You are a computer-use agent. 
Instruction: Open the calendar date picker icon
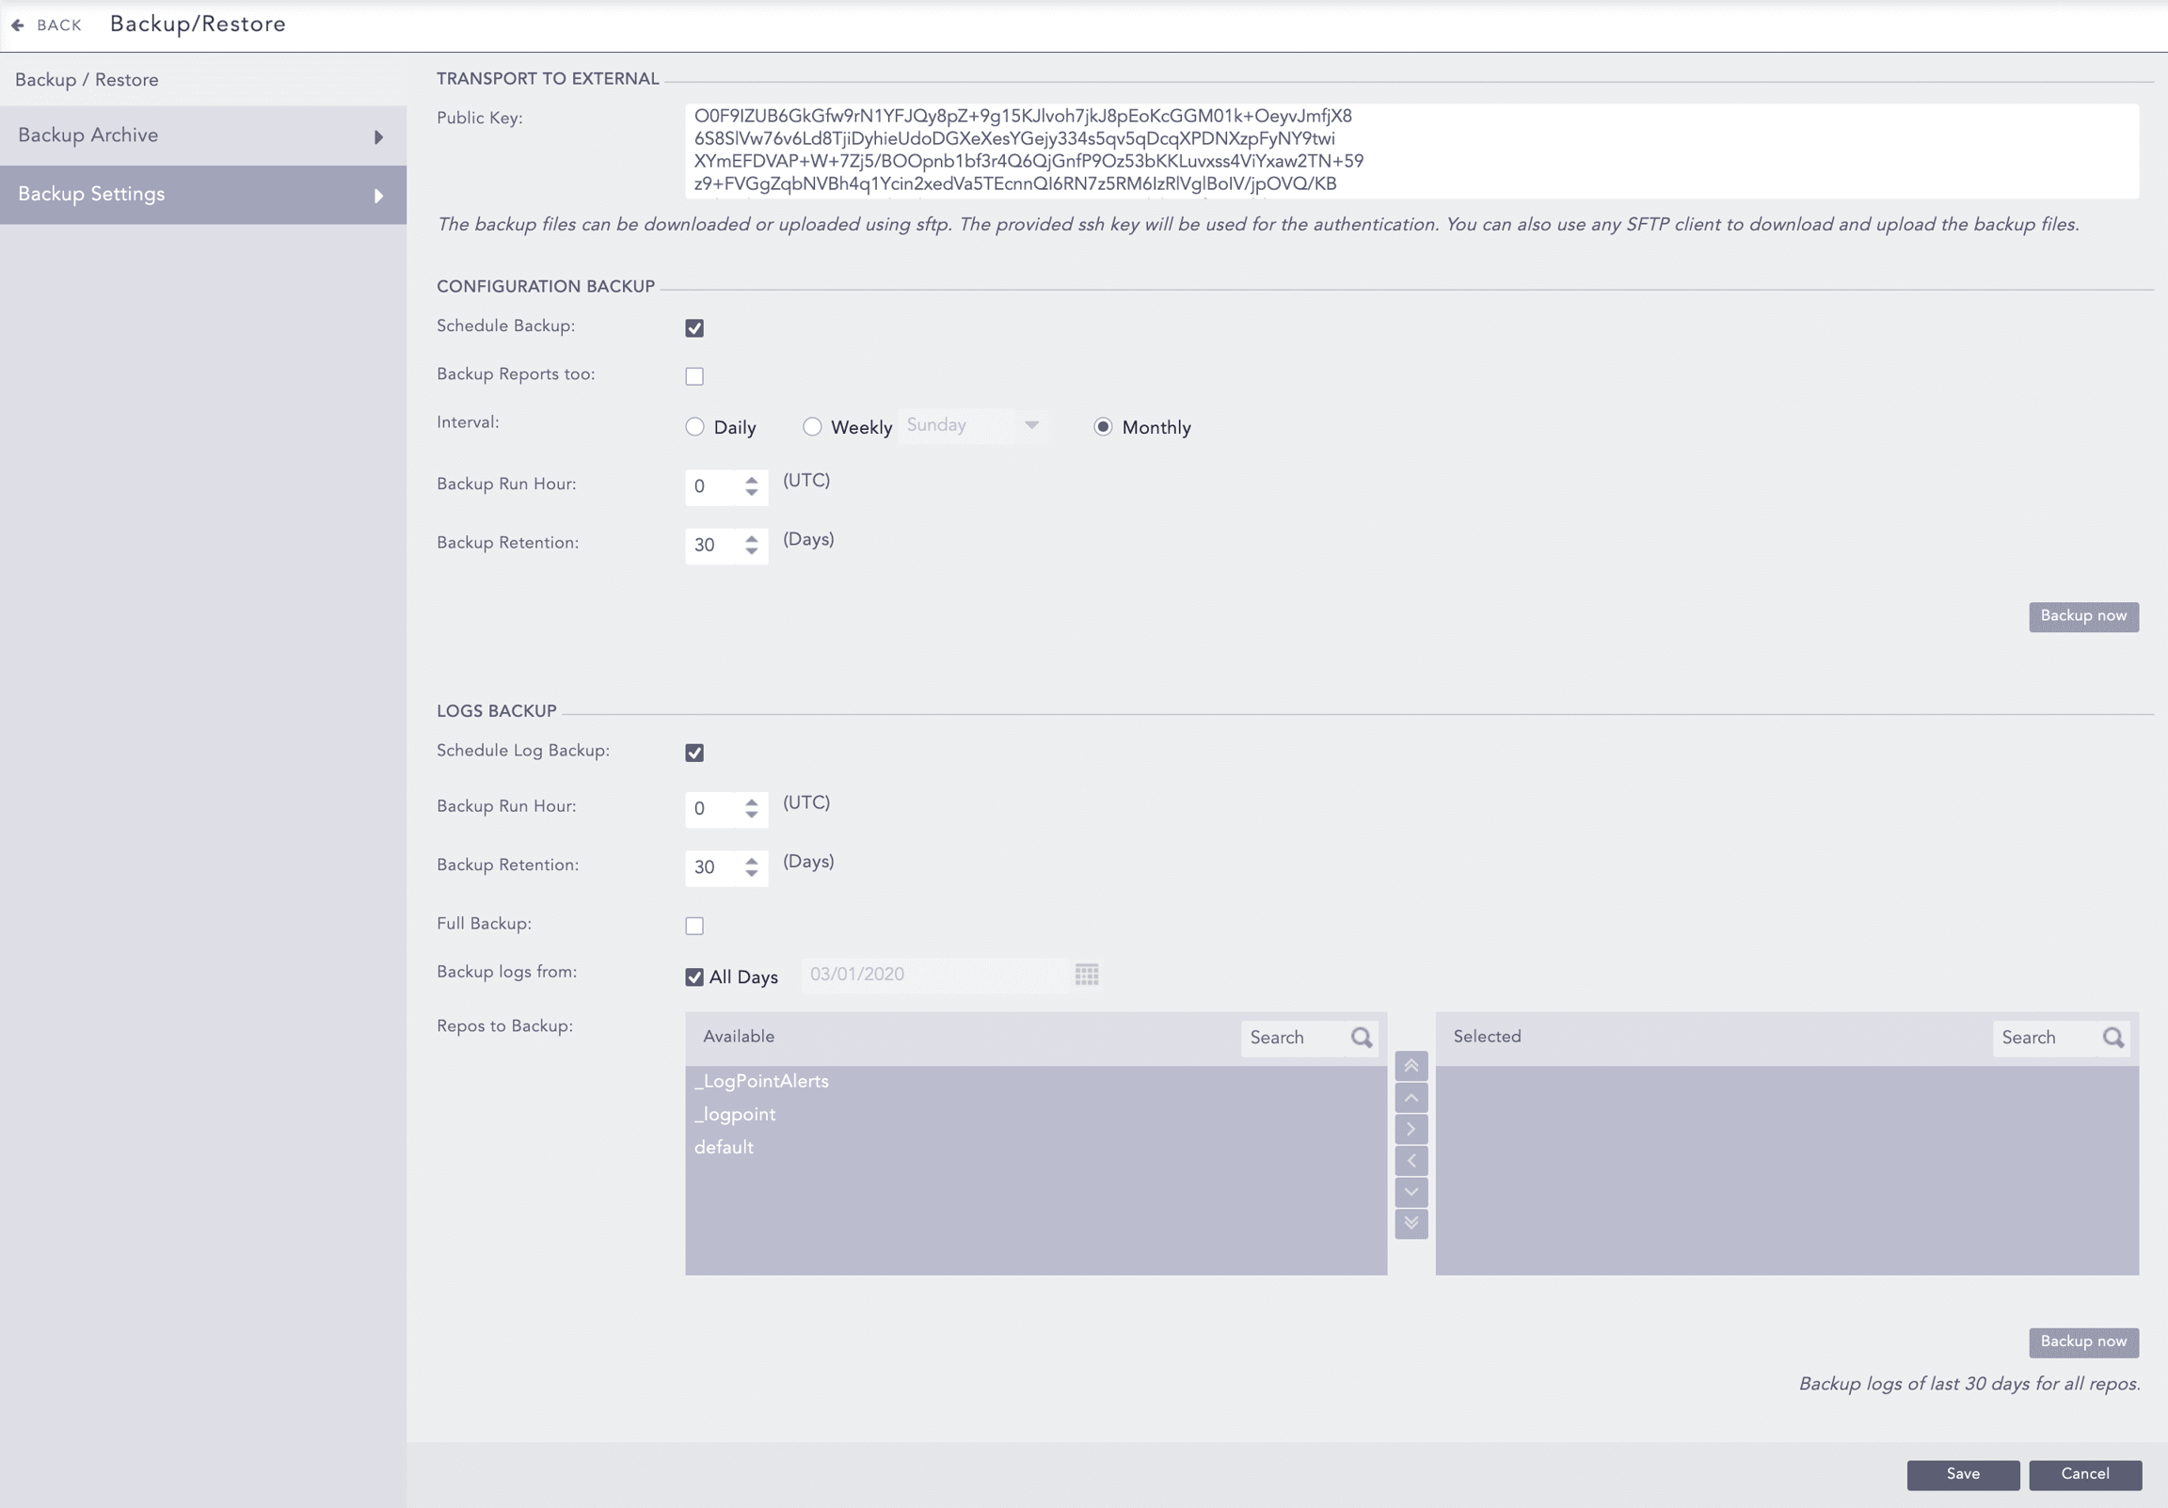[x=1087, y=975]
